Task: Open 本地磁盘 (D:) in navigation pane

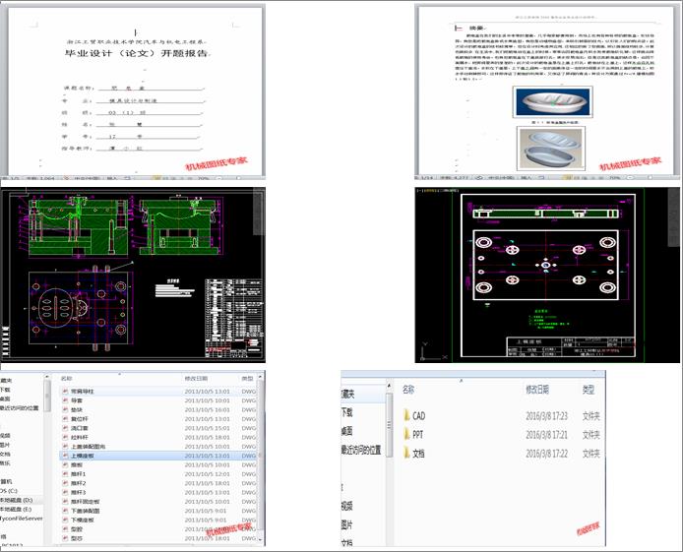Action: [x=16, y=500]
